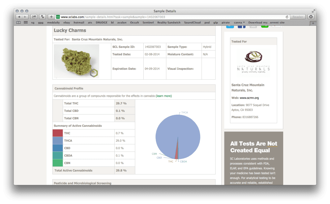330x204 pixels.
Task: Open the 'bl' bookmark
Action: (112, 23)
